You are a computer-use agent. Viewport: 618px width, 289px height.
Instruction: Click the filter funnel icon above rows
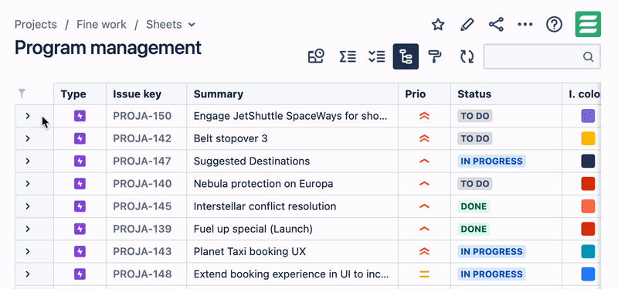pos(22,93)
